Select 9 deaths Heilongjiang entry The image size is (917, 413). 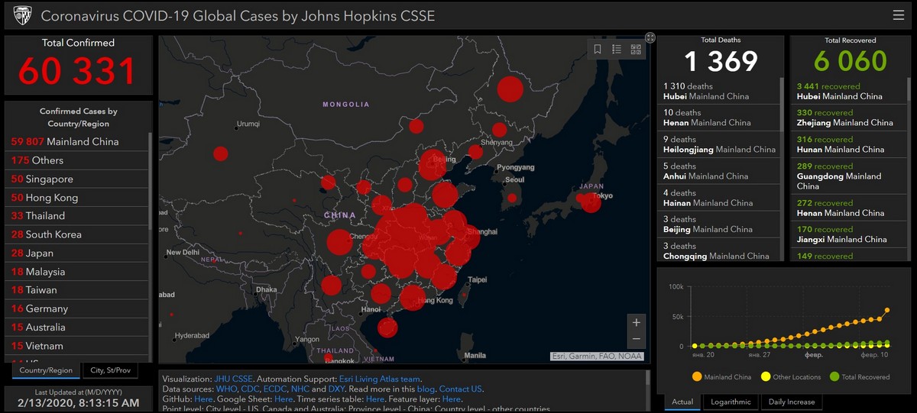pos(718,144)
